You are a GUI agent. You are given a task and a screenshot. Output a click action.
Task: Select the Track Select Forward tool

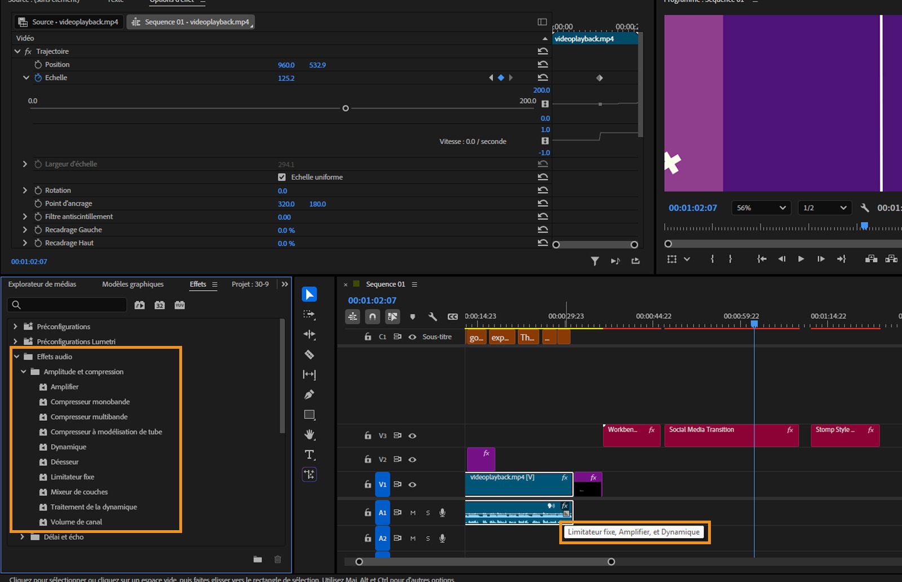click(x=309, y=314)
